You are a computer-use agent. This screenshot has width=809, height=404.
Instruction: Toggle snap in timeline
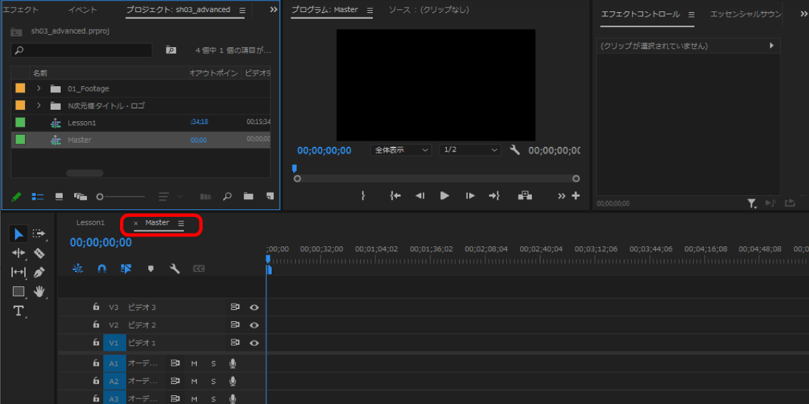click(x=102, y=269)
